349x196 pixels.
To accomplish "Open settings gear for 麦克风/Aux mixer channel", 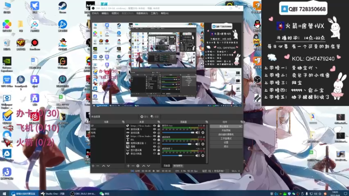I will click(203, 133).
